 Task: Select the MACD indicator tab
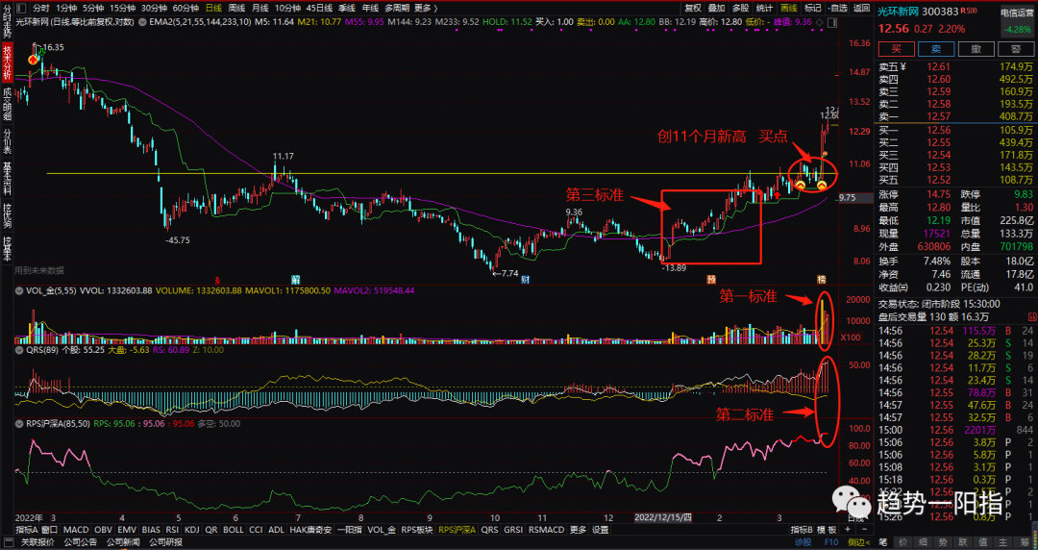click(76, 530)
